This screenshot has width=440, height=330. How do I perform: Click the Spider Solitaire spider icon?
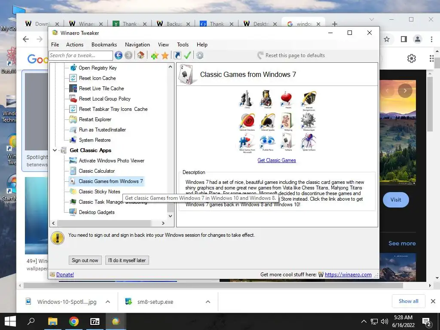tap(309, 141)
